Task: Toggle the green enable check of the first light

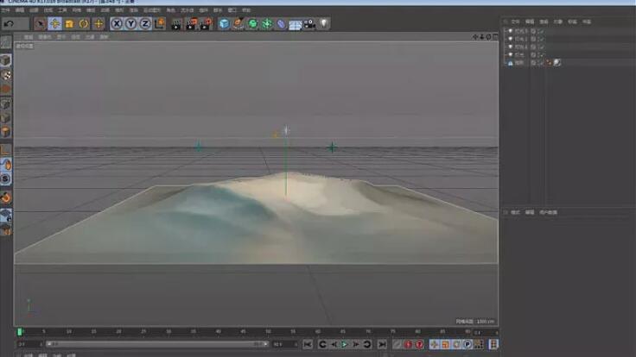Action: 541,31
